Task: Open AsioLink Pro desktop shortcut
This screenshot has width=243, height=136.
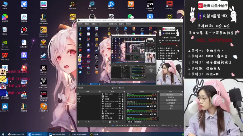Action: [5, 108]
